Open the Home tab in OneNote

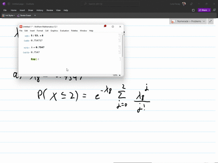[14, 10]
